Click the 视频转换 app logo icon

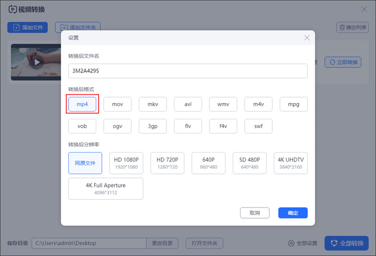(13, 9)
